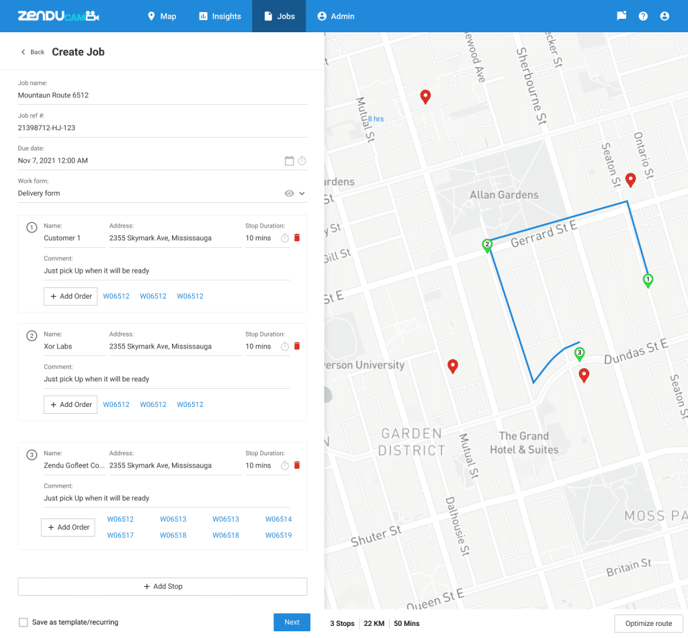This screenshot has width=688, height=638.
Task: Open order W06514 link
Action: [279, 519]
